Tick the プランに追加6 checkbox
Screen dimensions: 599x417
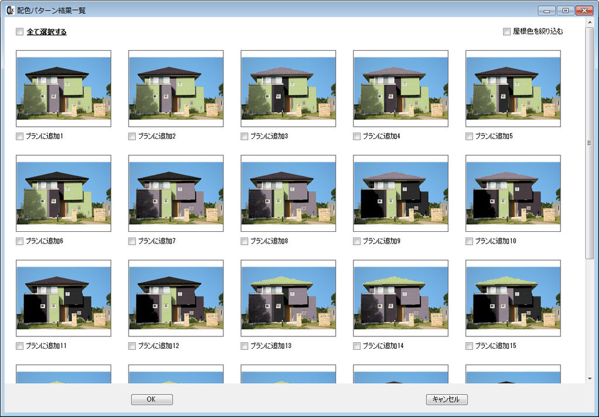point(19,241)
